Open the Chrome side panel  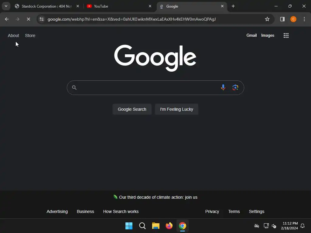click(x=282, y=19)
